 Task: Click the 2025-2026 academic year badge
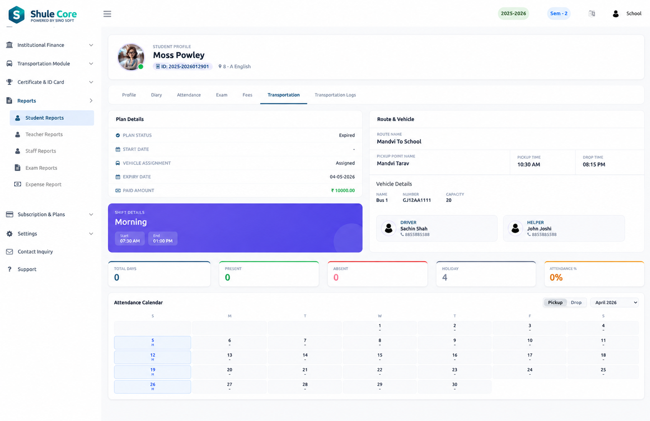click(513, 13)
